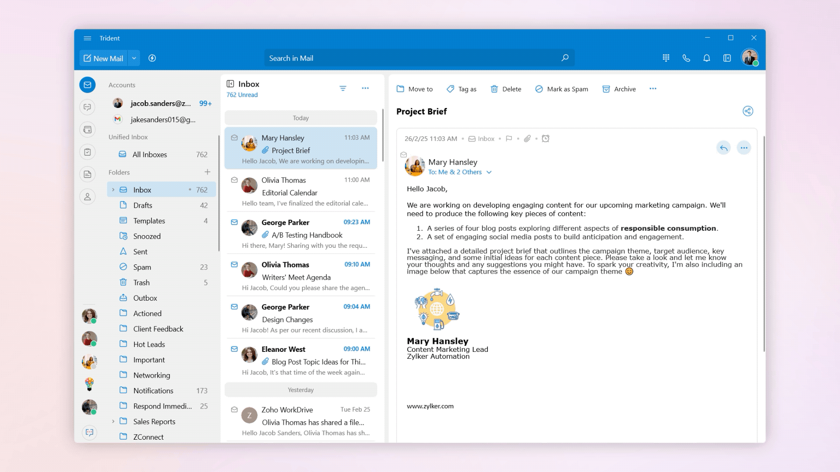Viewport: 840px width, 472px height.
Task: Toggle the folder pane icon beside Inbox title
Action: click(230, 84)
